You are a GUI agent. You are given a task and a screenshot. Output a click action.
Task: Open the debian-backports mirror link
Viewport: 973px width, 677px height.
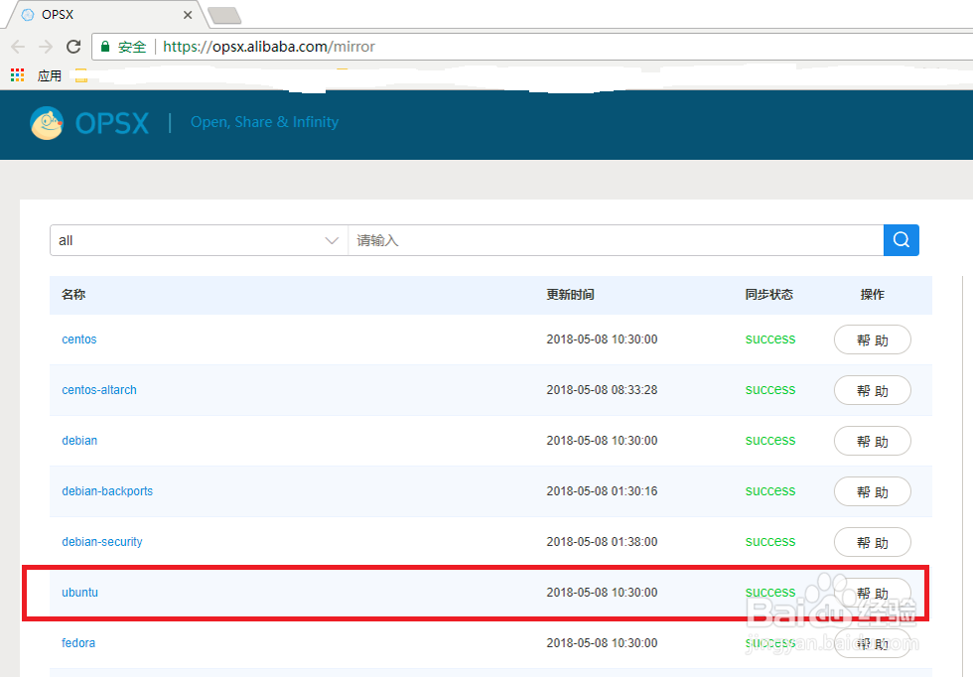[107, 490]
